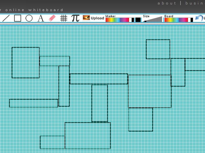Select the Line drawing tool
The width and height of the screenshot is (205, 153).
click(6, 18)
